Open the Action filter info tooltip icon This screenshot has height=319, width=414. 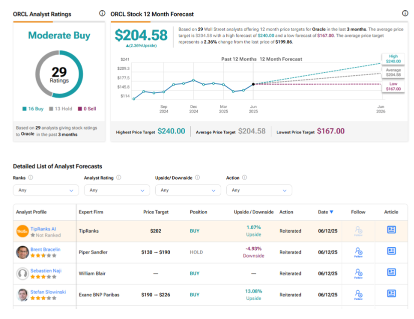point(244,177)
